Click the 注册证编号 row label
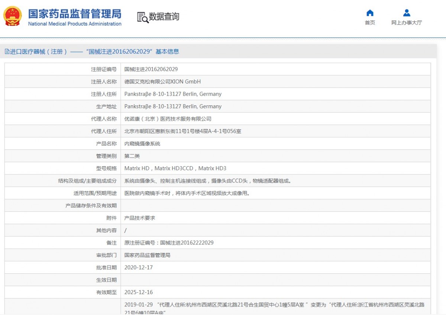Screen dimensions: 446x316 tap(104, 69)
